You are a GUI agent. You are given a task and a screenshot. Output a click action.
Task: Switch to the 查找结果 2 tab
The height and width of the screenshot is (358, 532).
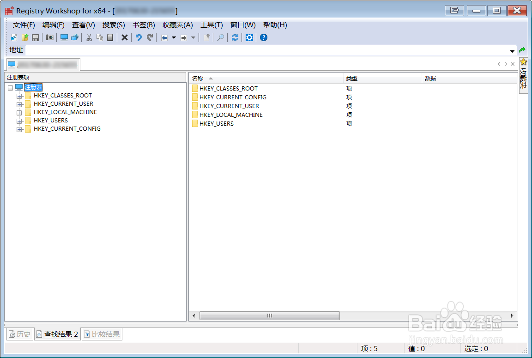coord(57,334)
